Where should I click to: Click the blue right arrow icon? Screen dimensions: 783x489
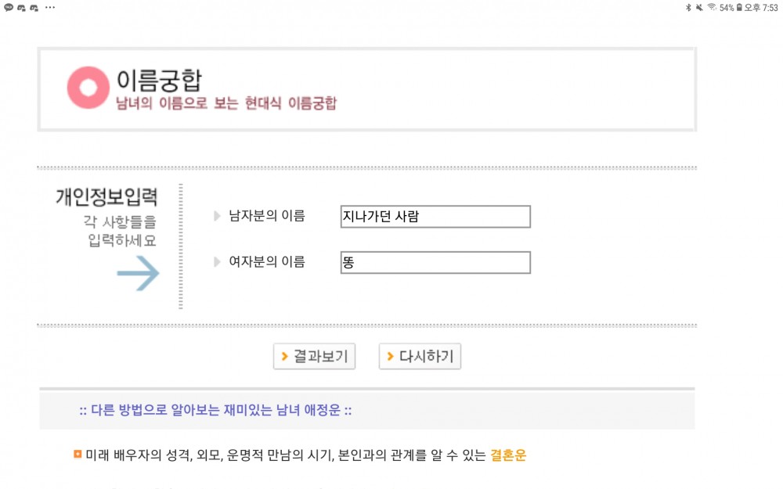[139, 273]
